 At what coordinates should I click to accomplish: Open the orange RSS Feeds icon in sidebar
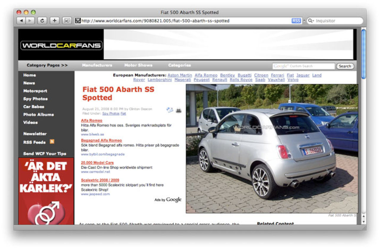[x=52, y=142]
